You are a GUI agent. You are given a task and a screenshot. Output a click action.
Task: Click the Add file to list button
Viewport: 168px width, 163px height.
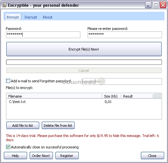[23, 125]
